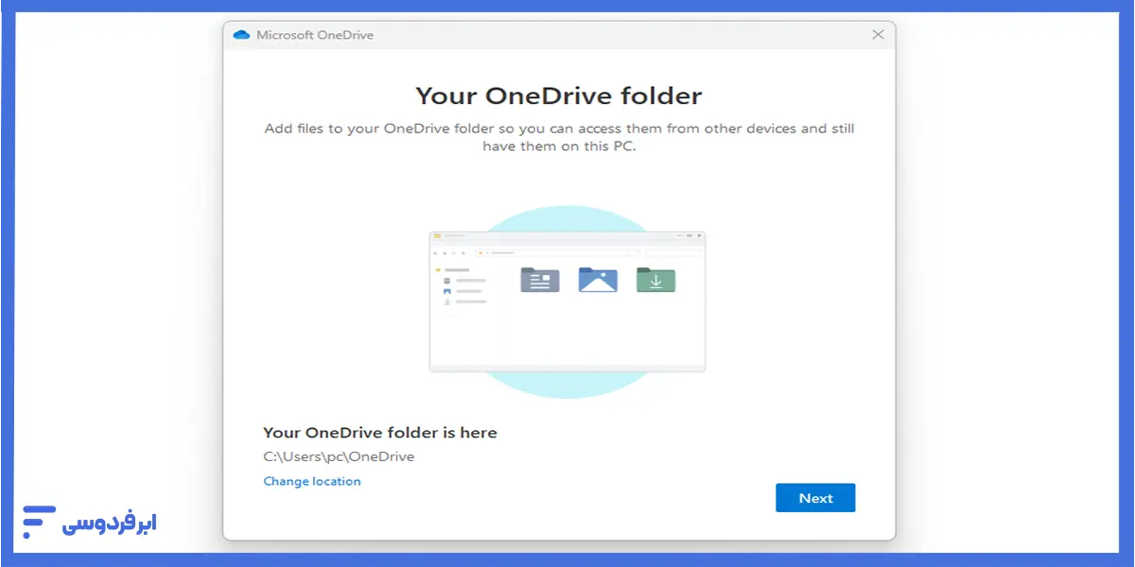
Task: Open the Change location link
Action: coord(312,481)
